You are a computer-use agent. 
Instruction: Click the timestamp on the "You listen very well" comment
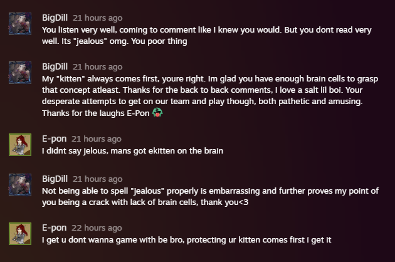pos(97,18)
